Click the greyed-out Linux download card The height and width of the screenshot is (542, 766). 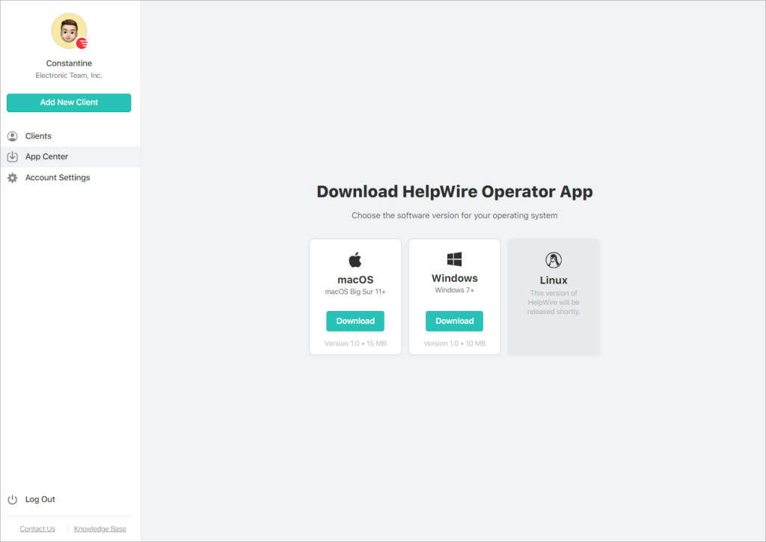[554, 296]
